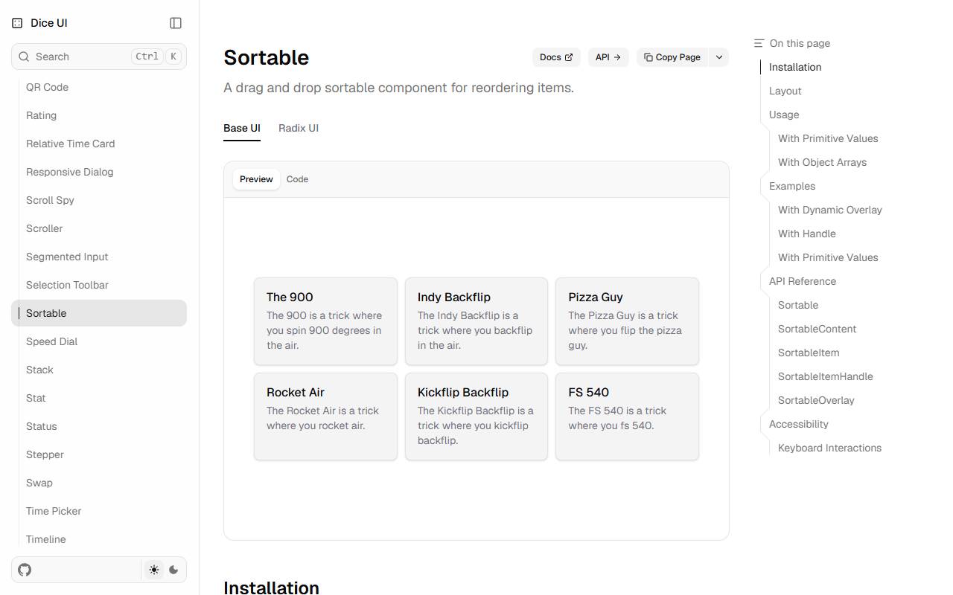Show the Preview tab
Screen dimensions: 953x595
256,179
